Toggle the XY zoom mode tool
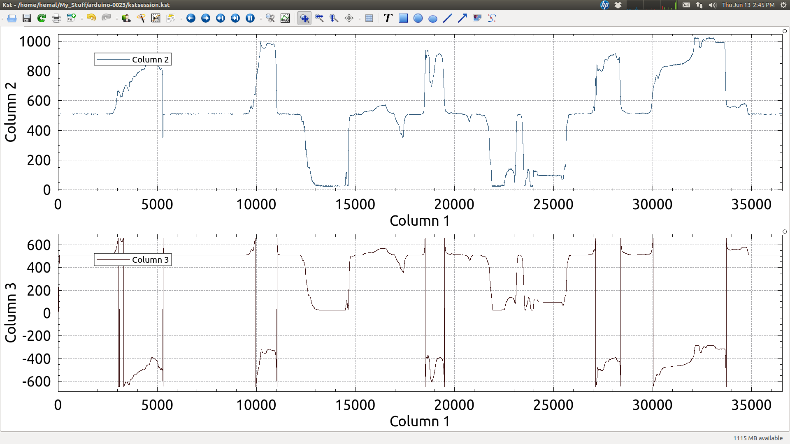 coord(304,18)
